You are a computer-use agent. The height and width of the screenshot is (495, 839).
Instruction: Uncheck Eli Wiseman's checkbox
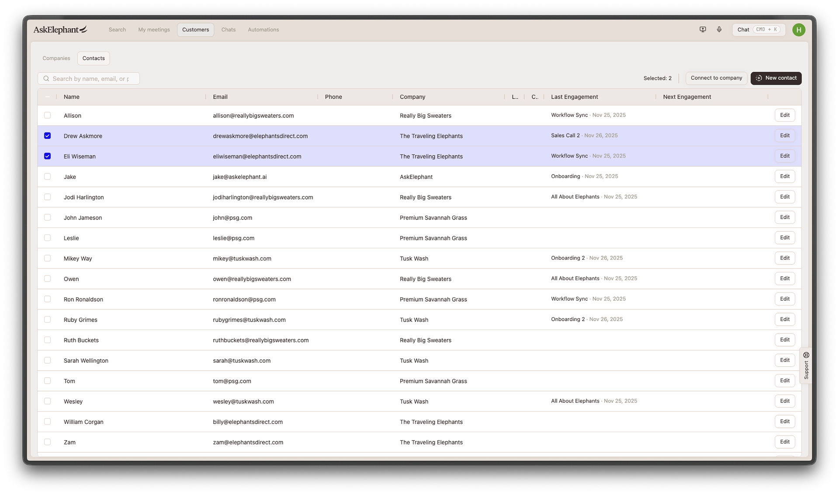(x=47, y=156)
